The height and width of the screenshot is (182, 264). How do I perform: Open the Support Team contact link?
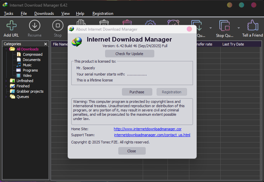(x=152, y=135)
